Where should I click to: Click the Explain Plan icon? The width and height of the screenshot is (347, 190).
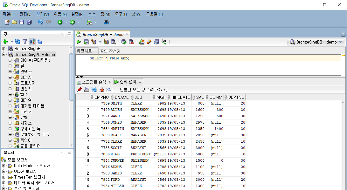pyautogui.click(x=94, y=42)
